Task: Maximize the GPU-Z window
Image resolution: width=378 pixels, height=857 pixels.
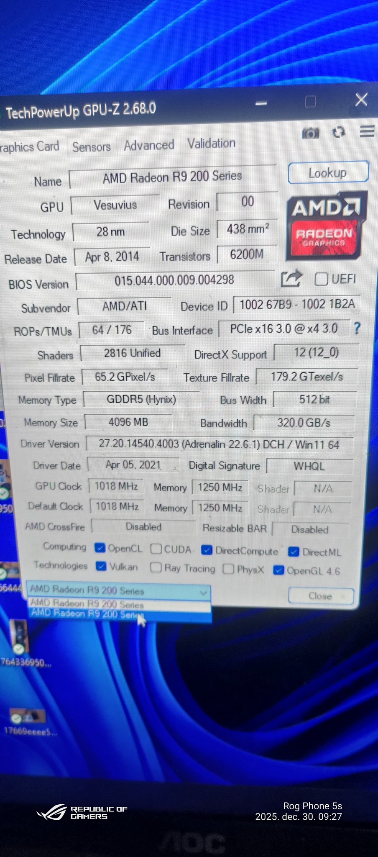Action: tap(310, 101)
